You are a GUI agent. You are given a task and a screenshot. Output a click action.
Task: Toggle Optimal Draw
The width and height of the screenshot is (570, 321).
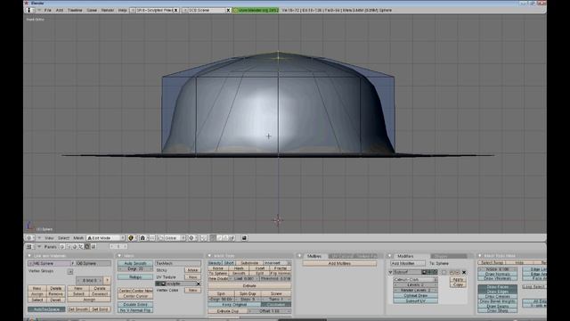coord(416,295)
